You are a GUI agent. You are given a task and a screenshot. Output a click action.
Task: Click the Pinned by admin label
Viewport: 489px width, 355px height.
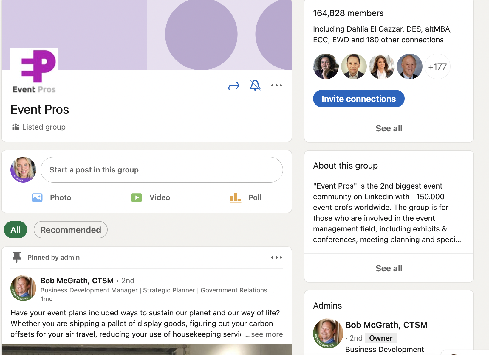pyautogui.click(x=54, y=257)
